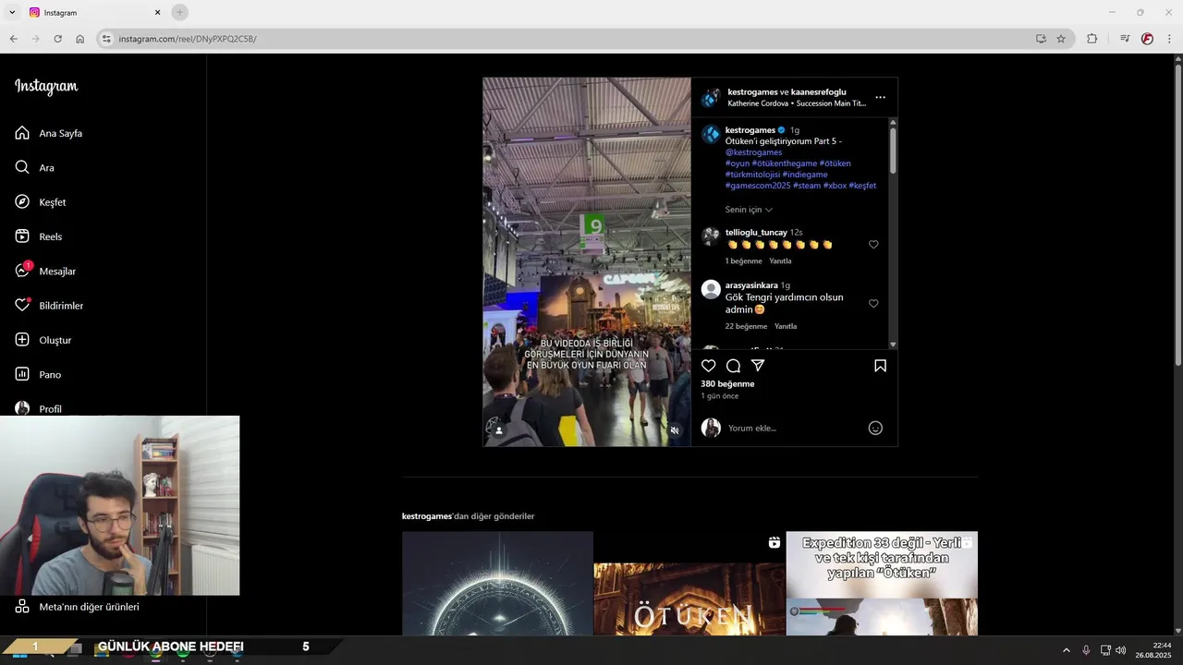Like tellioglu_tuncay's comment

pyautogui.click(x=873, y=245)
